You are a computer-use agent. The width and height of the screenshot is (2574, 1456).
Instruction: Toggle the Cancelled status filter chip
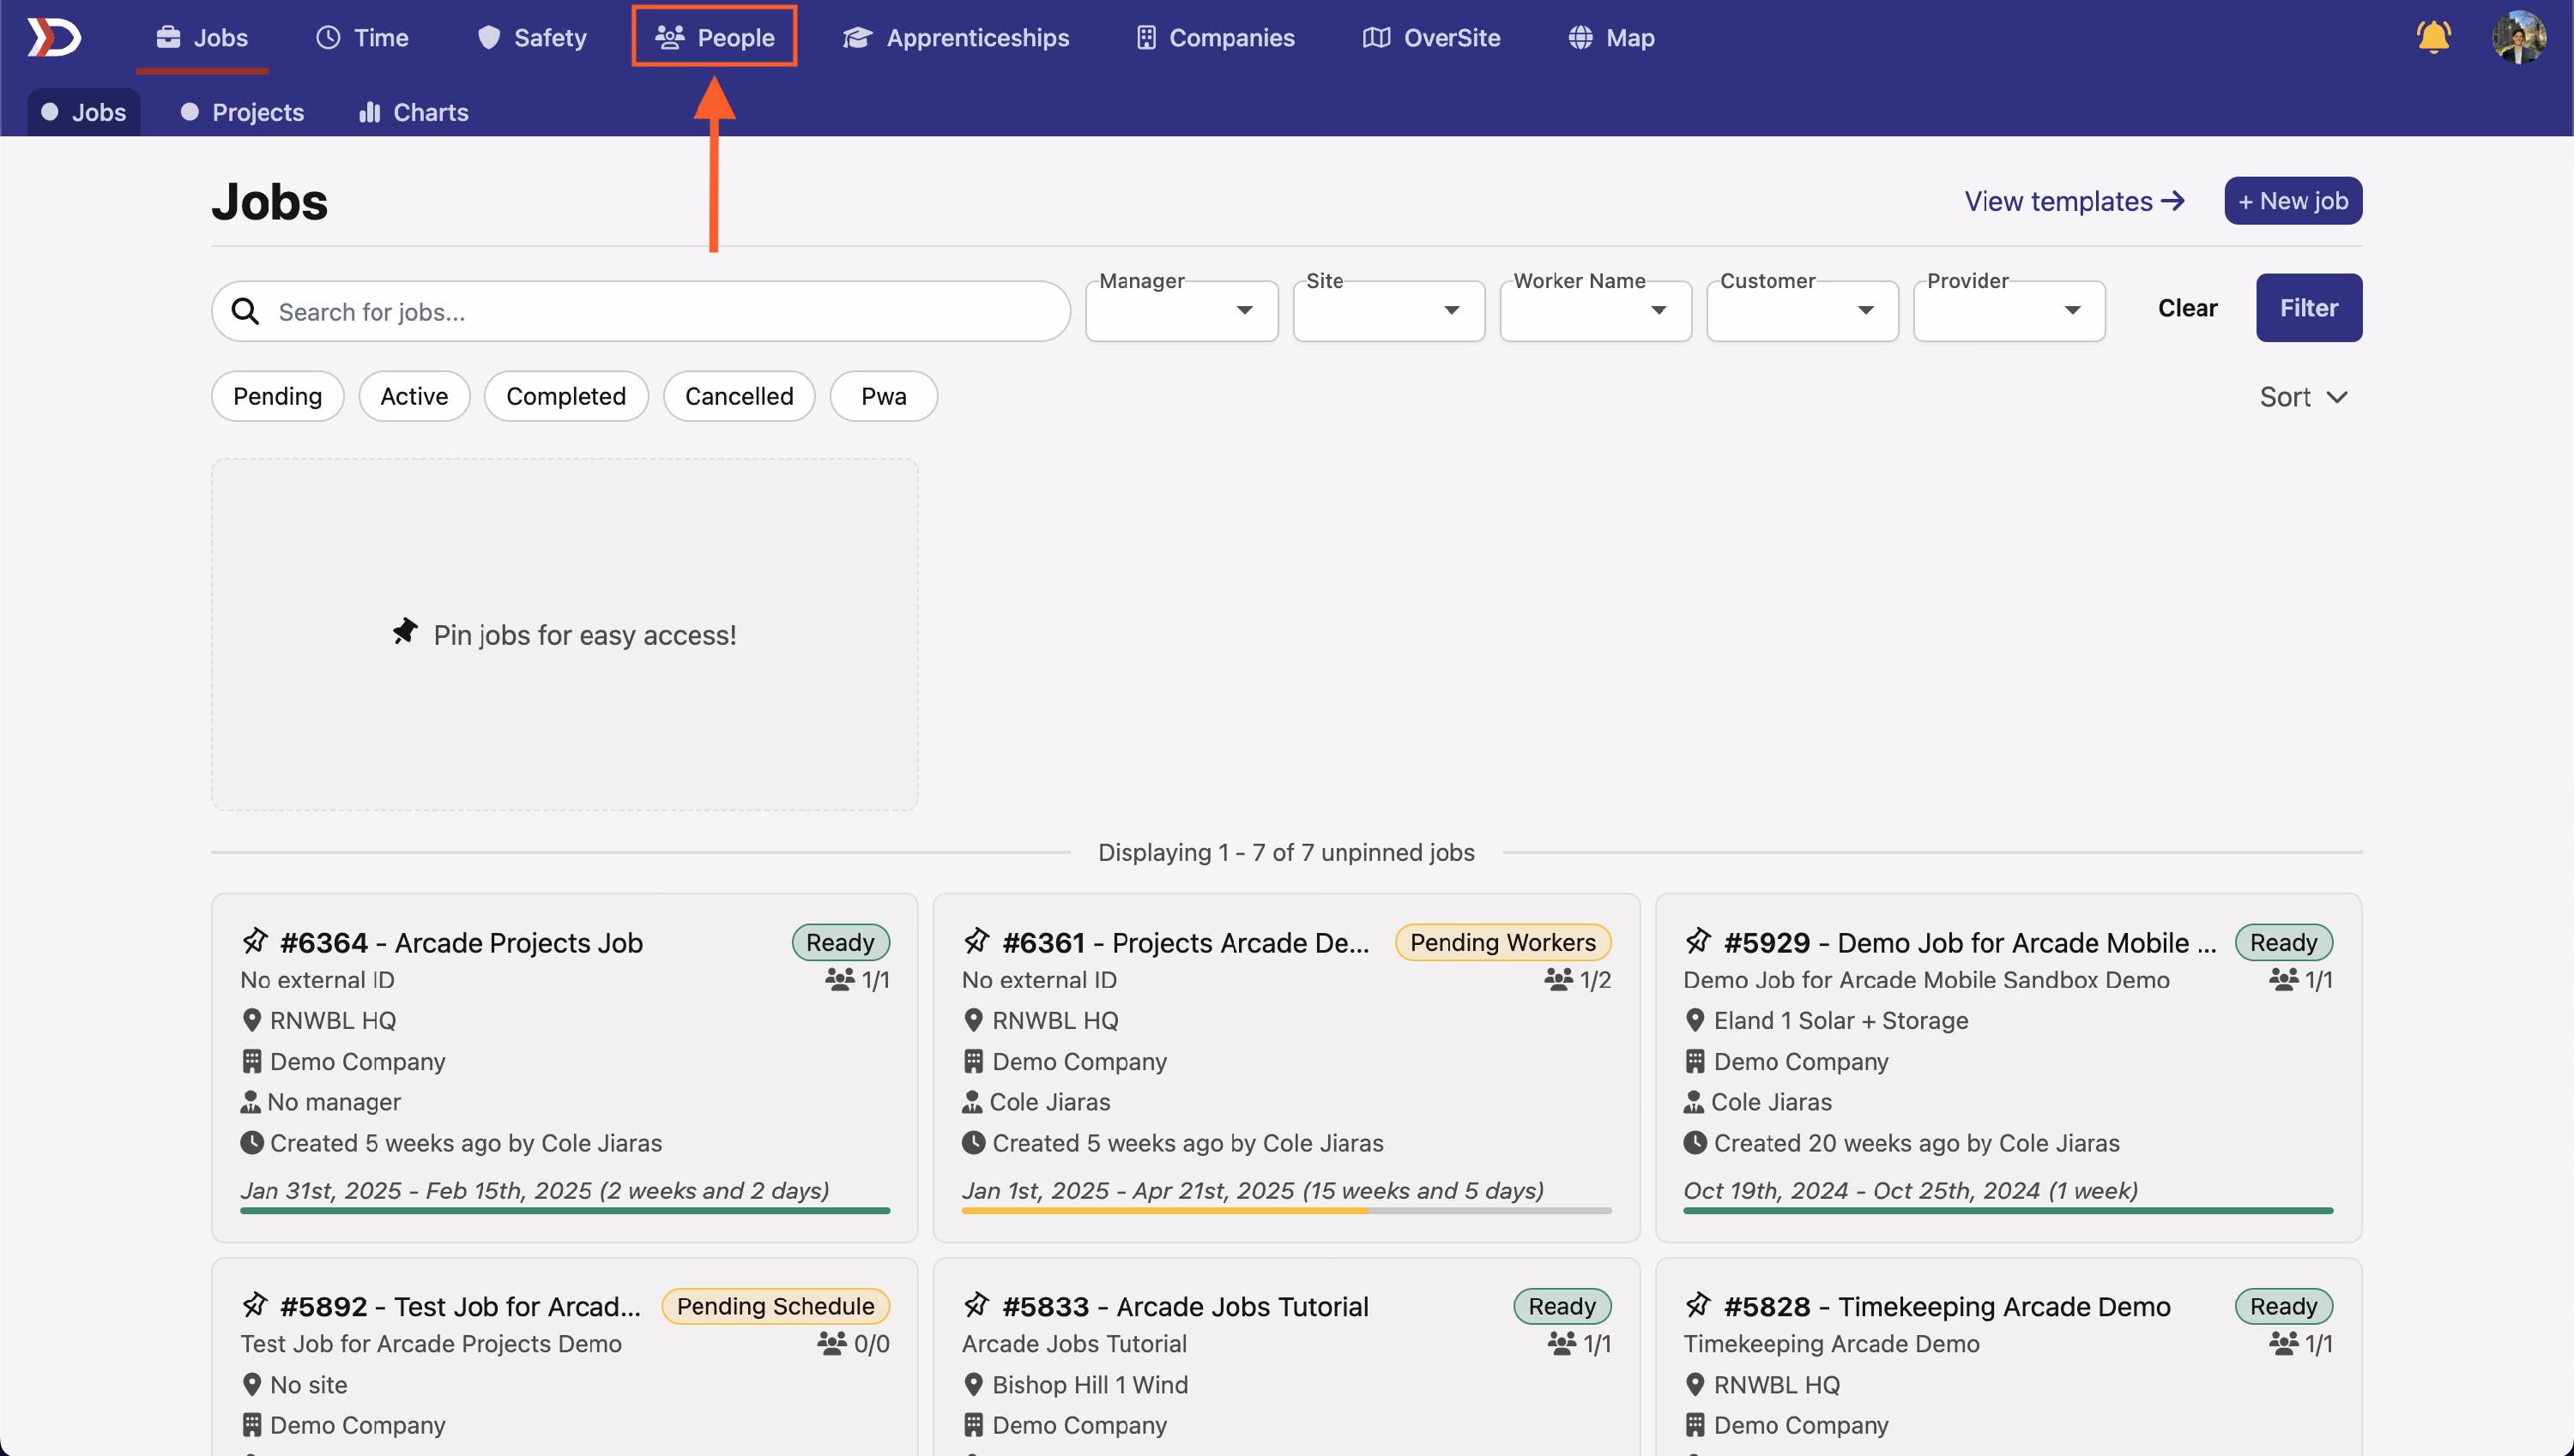[x=740, y=396]
